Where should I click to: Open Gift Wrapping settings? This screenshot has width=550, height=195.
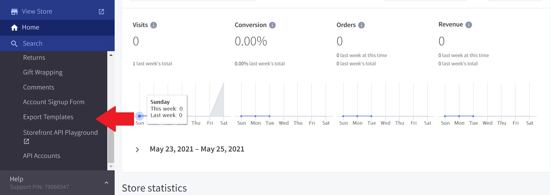point(43,72)
